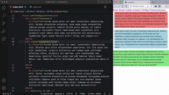Click the Chrome address bar 127.0.0.1:5500
169x95 pixels.
pyautogui.click(x=139, y=6)
